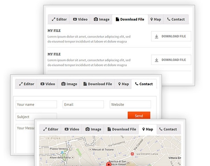The image size is (210, 166).
Task: Select active Map tab in bottom panel
Action: coord(148,129)
